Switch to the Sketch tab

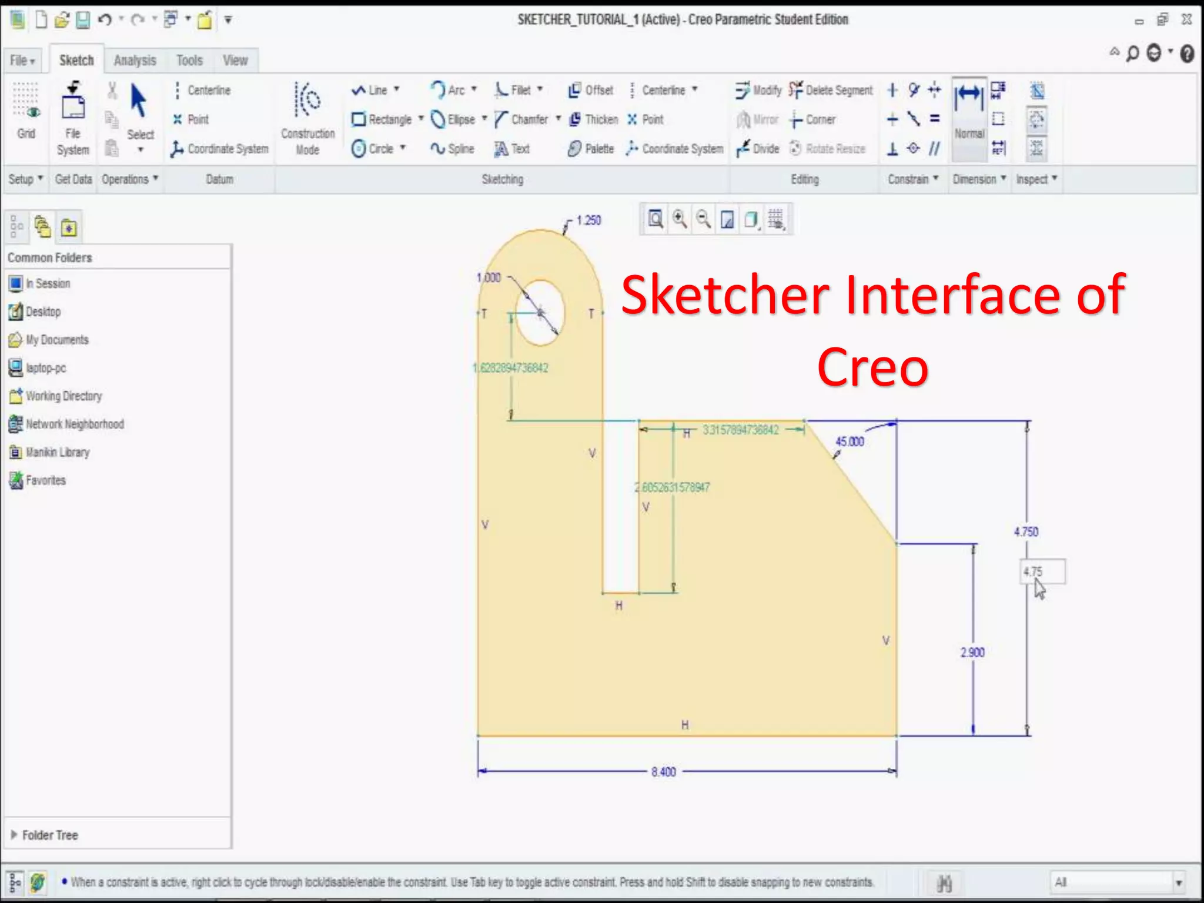pos(76,60)
